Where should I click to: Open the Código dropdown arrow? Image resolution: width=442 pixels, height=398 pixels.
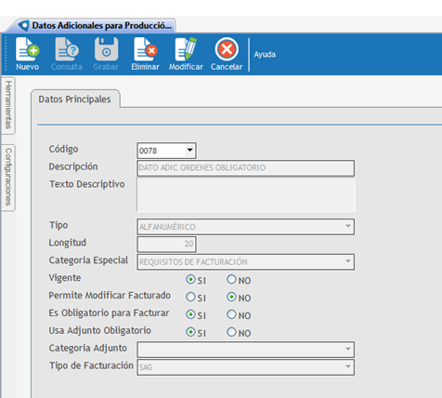[x=189, y=151]
